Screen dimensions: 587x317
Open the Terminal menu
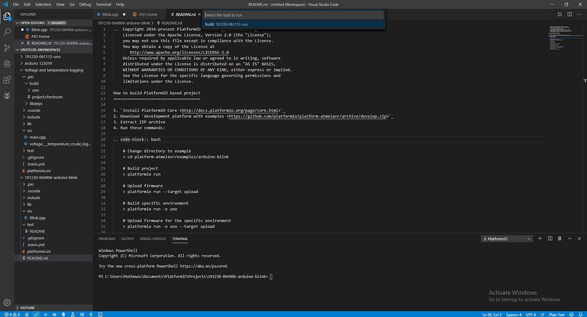[103, 5]
